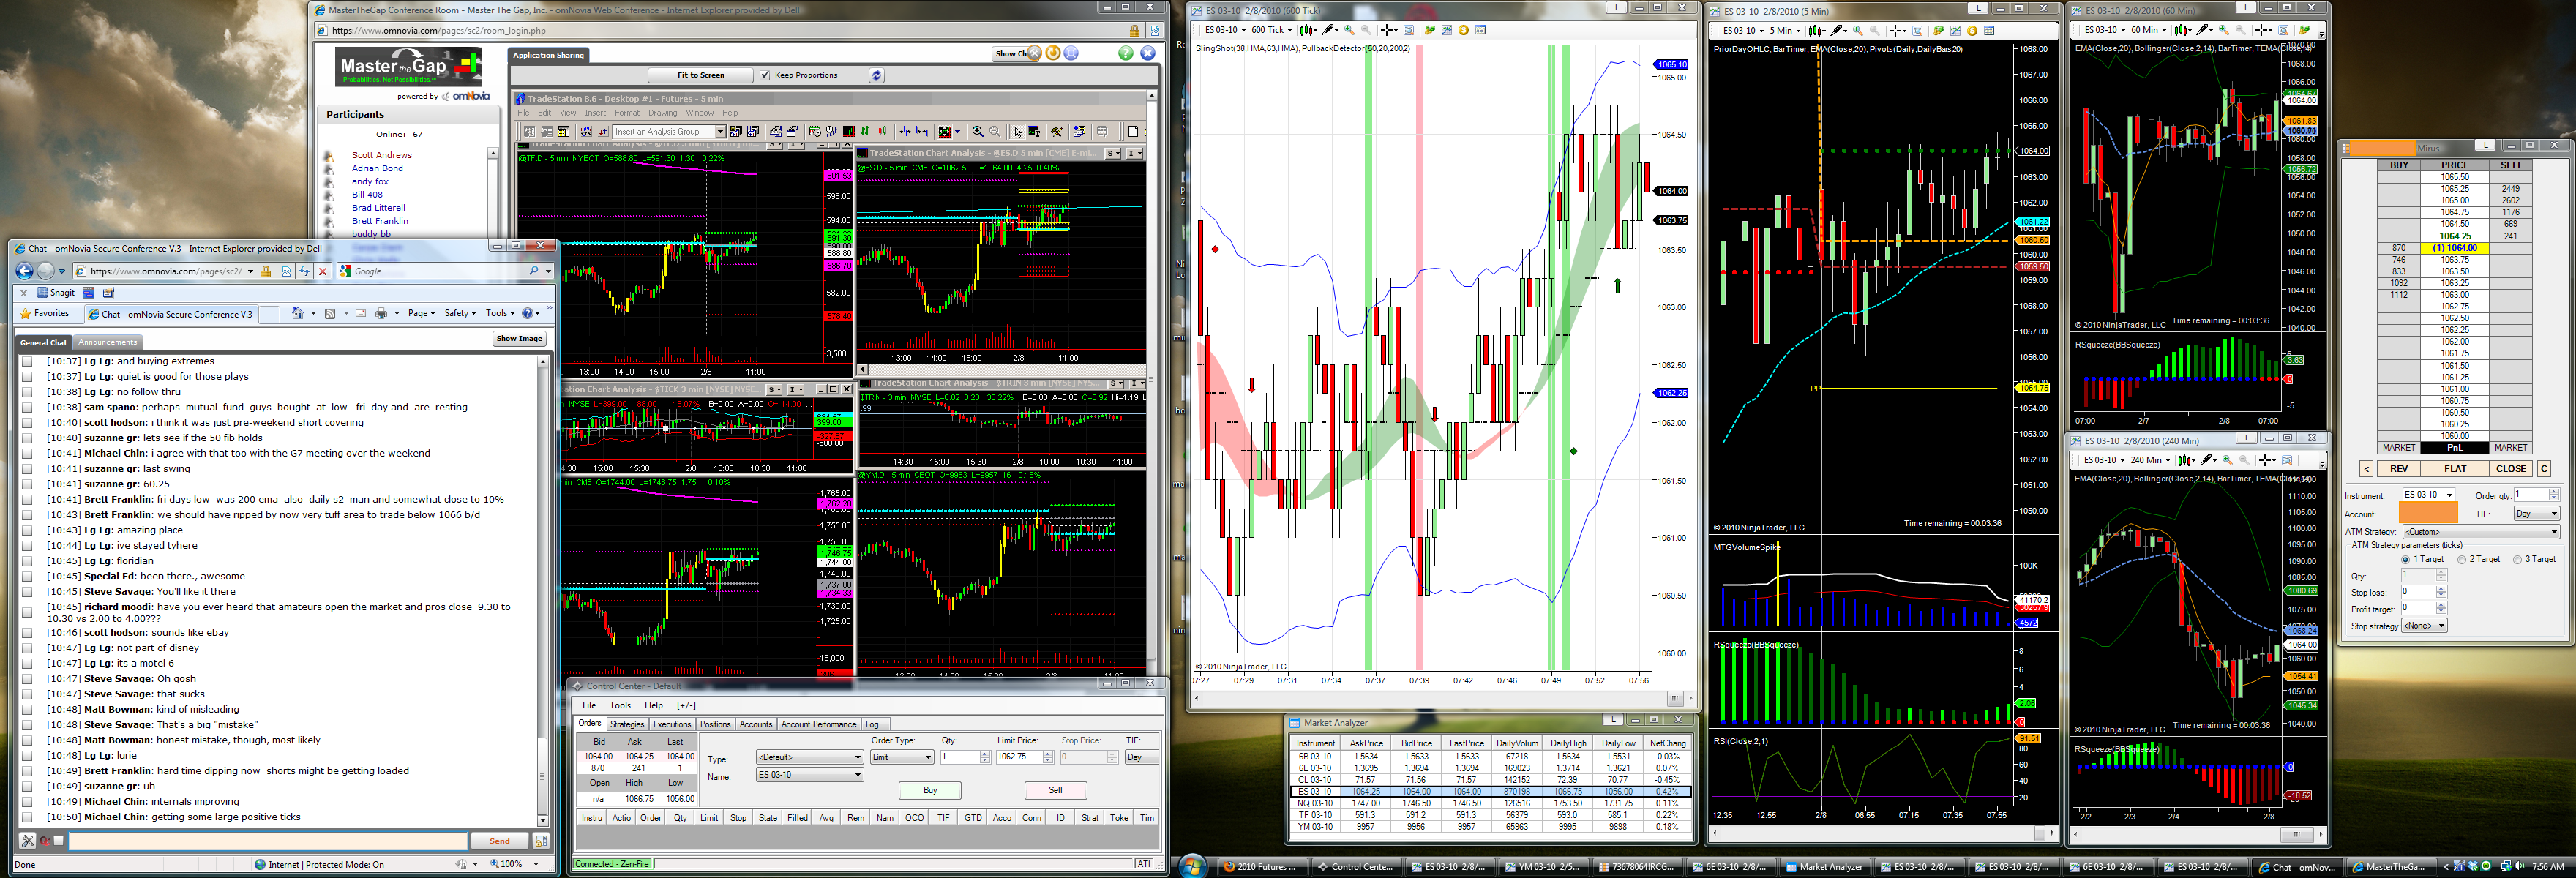Click zoom frame icon in 60 Min chart

2285,31
